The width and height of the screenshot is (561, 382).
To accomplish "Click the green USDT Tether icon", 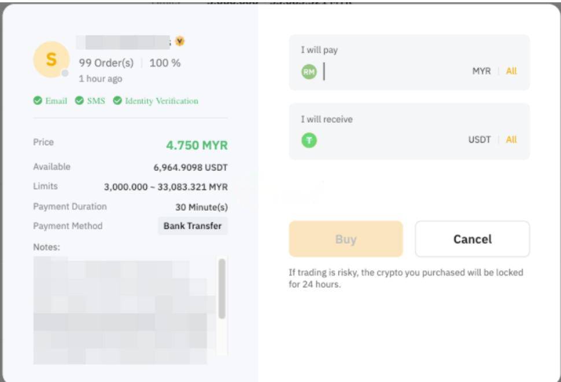I will (x=309, y=139).
